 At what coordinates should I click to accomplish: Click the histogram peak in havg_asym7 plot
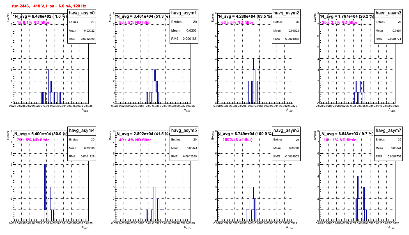point(358,177)
